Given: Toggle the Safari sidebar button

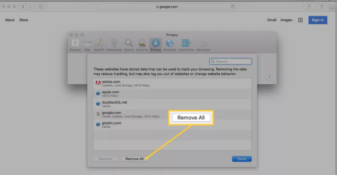Looking at the screenshot, I should (x=41, y=7).
